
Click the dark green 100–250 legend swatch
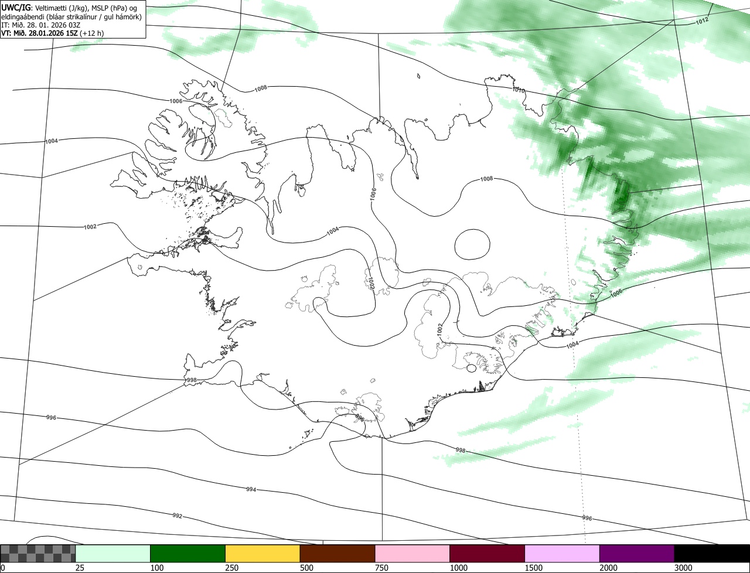[x=188, y=554]
